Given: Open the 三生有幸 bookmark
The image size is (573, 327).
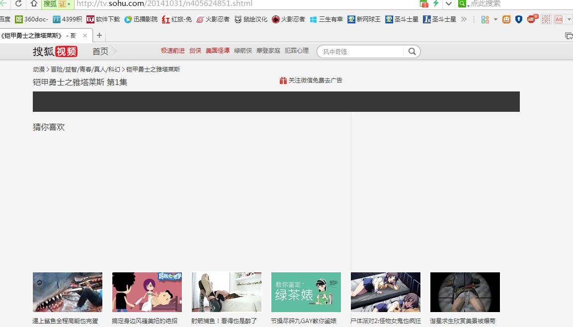Looking at the screenshot, I should (x=326, y=19).
